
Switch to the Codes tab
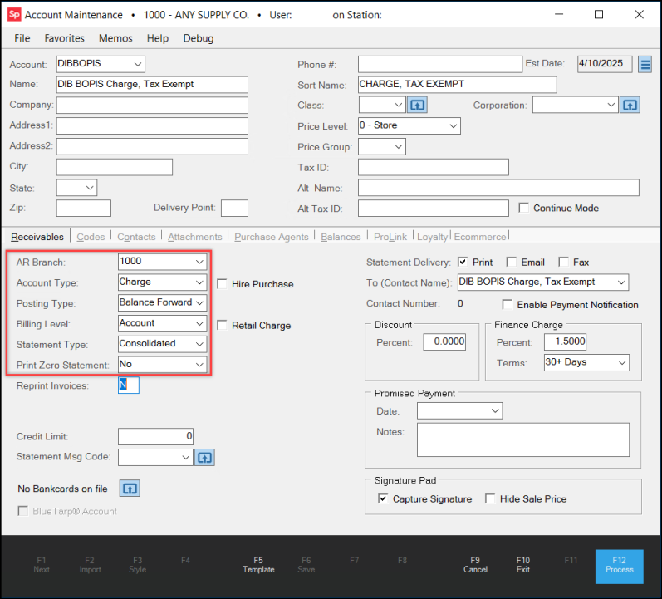(91, 237)
